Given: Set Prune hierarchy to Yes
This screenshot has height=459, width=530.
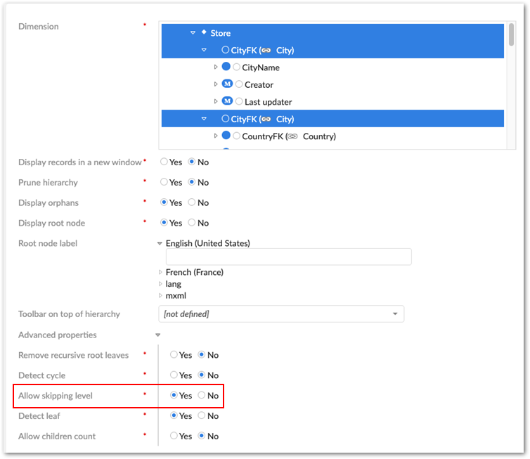Looking at the screenshot, I should tap(164, 182).
